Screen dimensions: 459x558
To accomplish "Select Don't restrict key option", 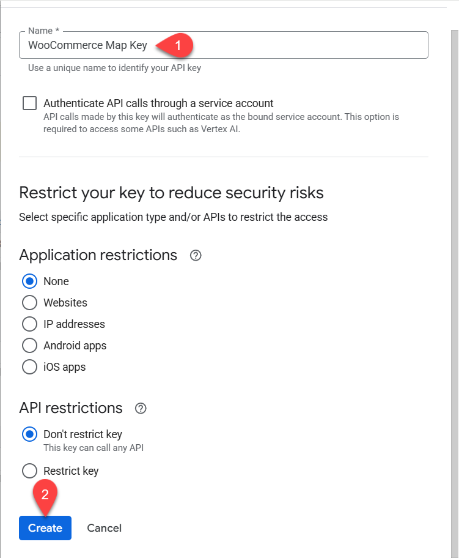I will (x=29, y=434).
